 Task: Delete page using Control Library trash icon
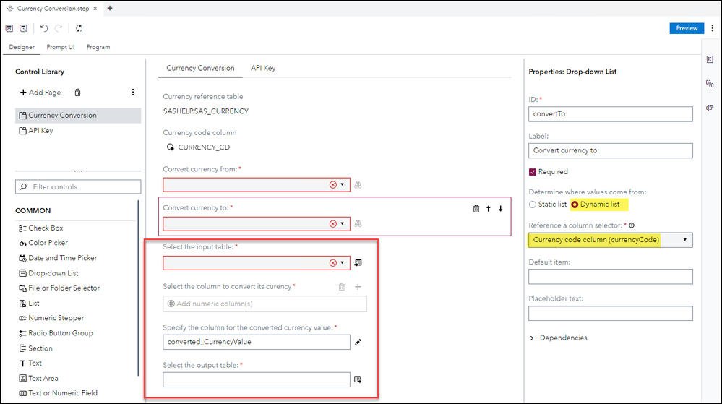[78, 93]
